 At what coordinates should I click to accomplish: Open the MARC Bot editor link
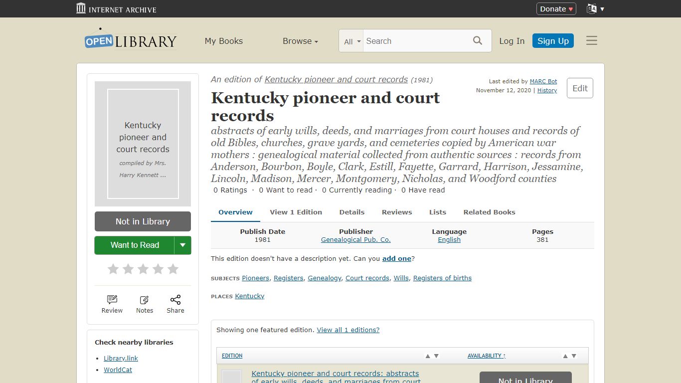pyautogui.click(x=543, y=81)
